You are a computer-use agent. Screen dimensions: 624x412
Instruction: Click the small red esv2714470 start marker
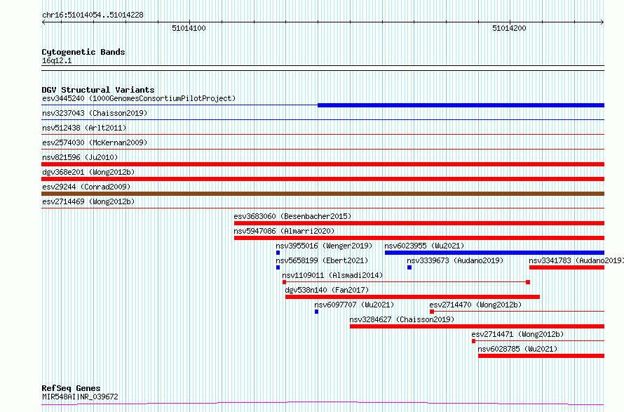432,312
